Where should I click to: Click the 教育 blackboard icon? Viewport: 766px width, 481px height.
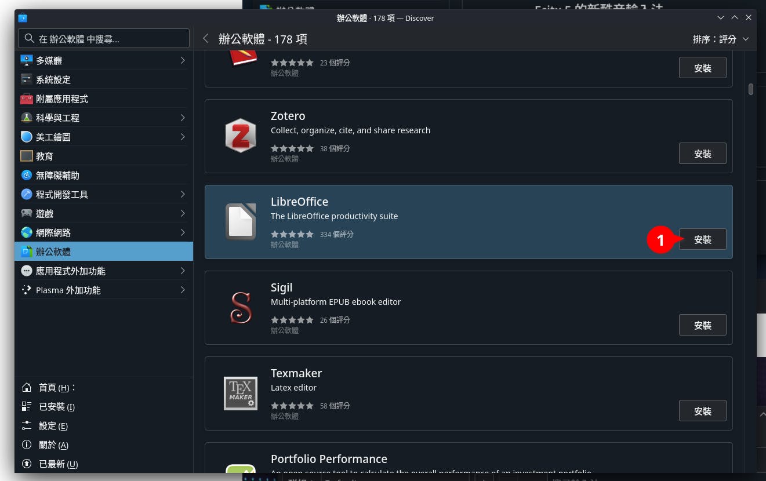click(x=27, y=156)
